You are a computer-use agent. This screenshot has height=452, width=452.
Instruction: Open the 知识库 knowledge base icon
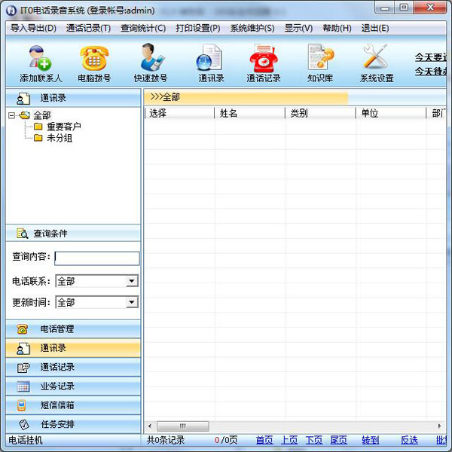click(x=321, y=56)
